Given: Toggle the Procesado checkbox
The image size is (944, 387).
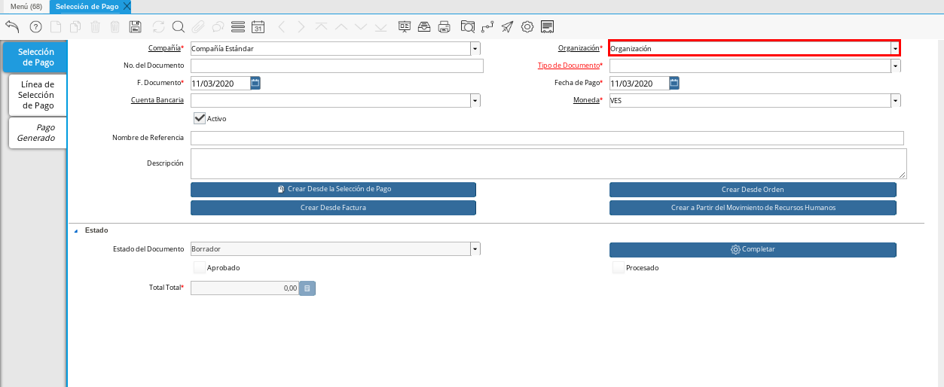Looking at the screenshot, I should pos(619,267).
